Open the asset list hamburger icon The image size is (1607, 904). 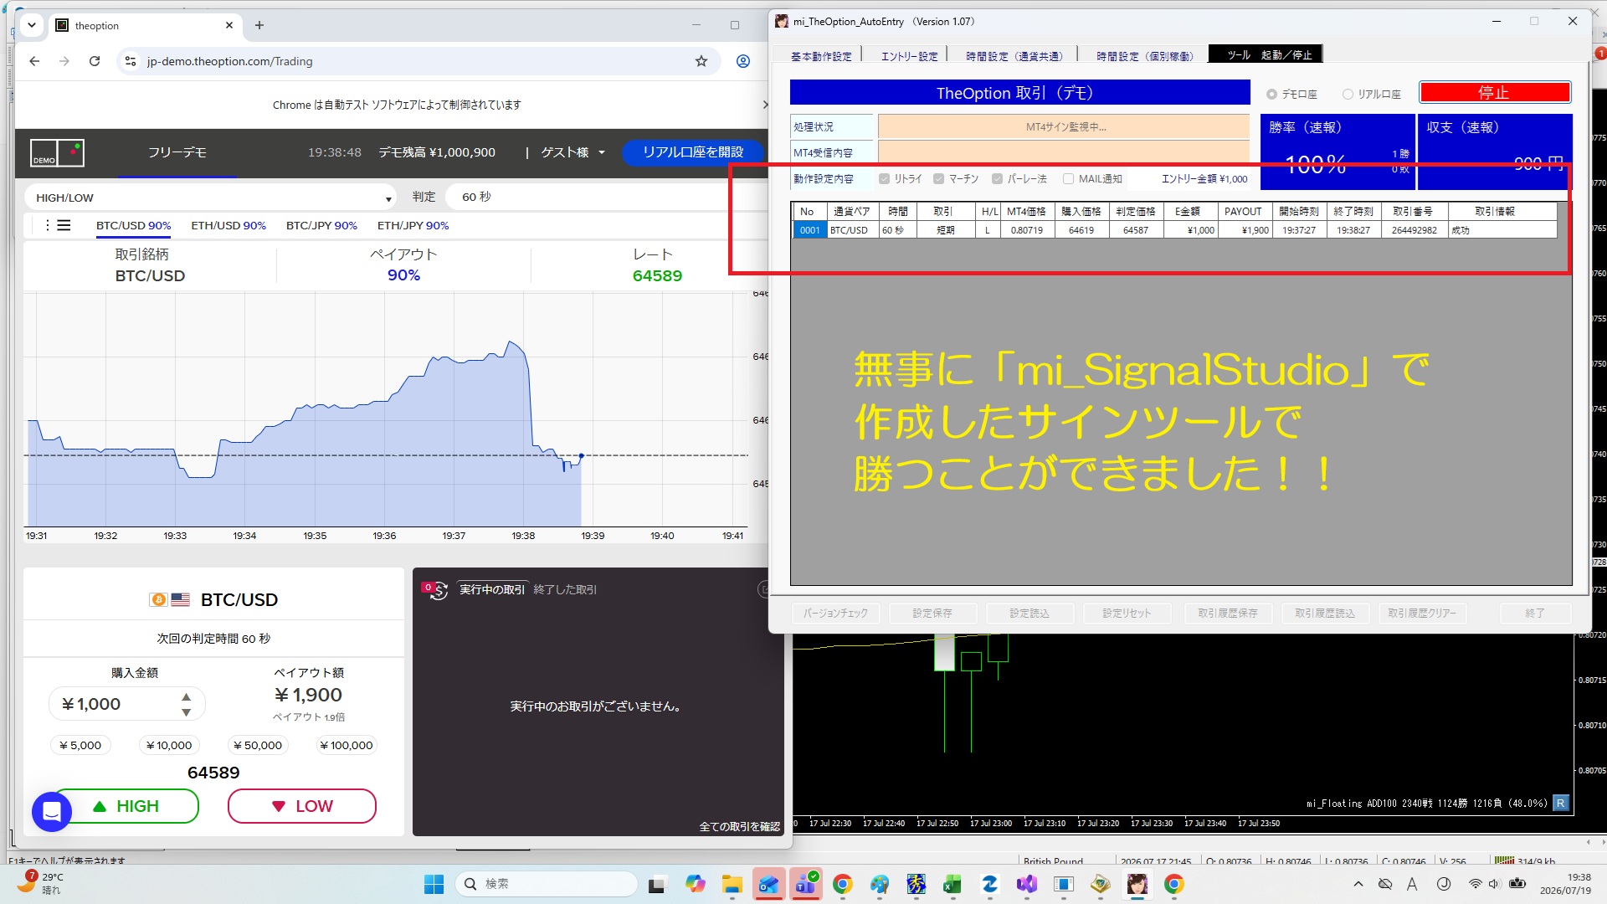pyautogui.click(x=64, y=225)
